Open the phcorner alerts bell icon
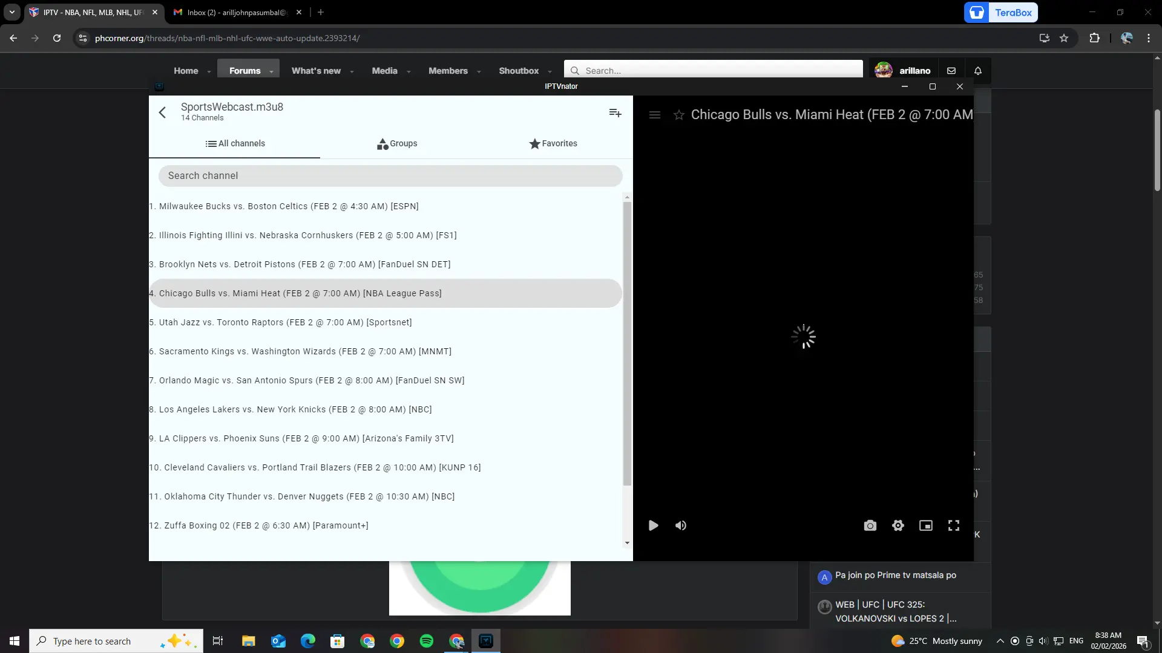Image resolution: width=1162 pixels, height=653 pixels. pyautogui.click(x=978, y=71)
